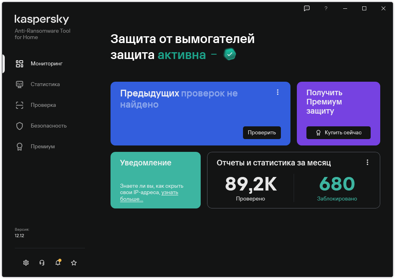Image resolution: width=395 pixels, height=279 pixels.
Task: Click the Kaspersky logo
Action: [42, 20]
